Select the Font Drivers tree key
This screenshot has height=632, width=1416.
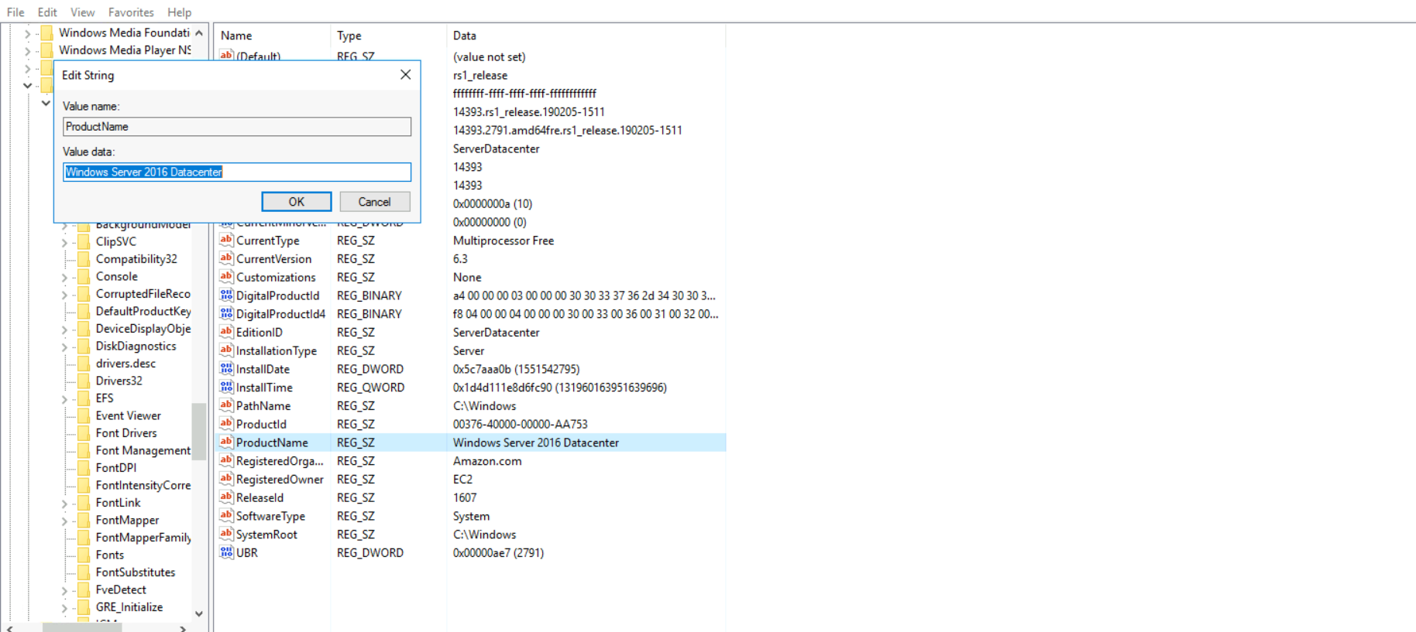coord(126,433)
